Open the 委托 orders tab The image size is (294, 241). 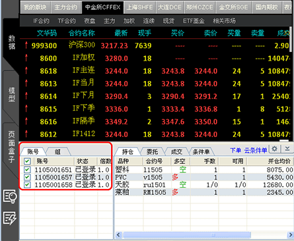tap(152, 151)
